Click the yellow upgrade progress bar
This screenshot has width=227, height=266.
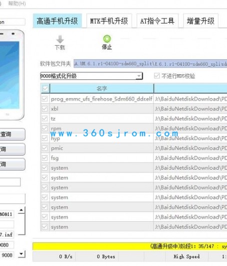(130, 246)
